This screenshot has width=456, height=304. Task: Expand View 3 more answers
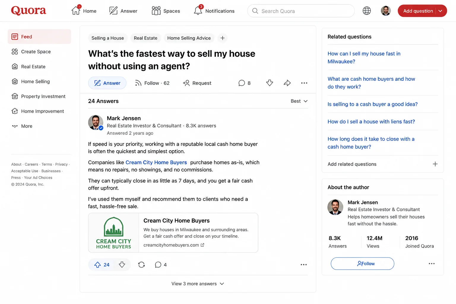[x=198, y=284]
